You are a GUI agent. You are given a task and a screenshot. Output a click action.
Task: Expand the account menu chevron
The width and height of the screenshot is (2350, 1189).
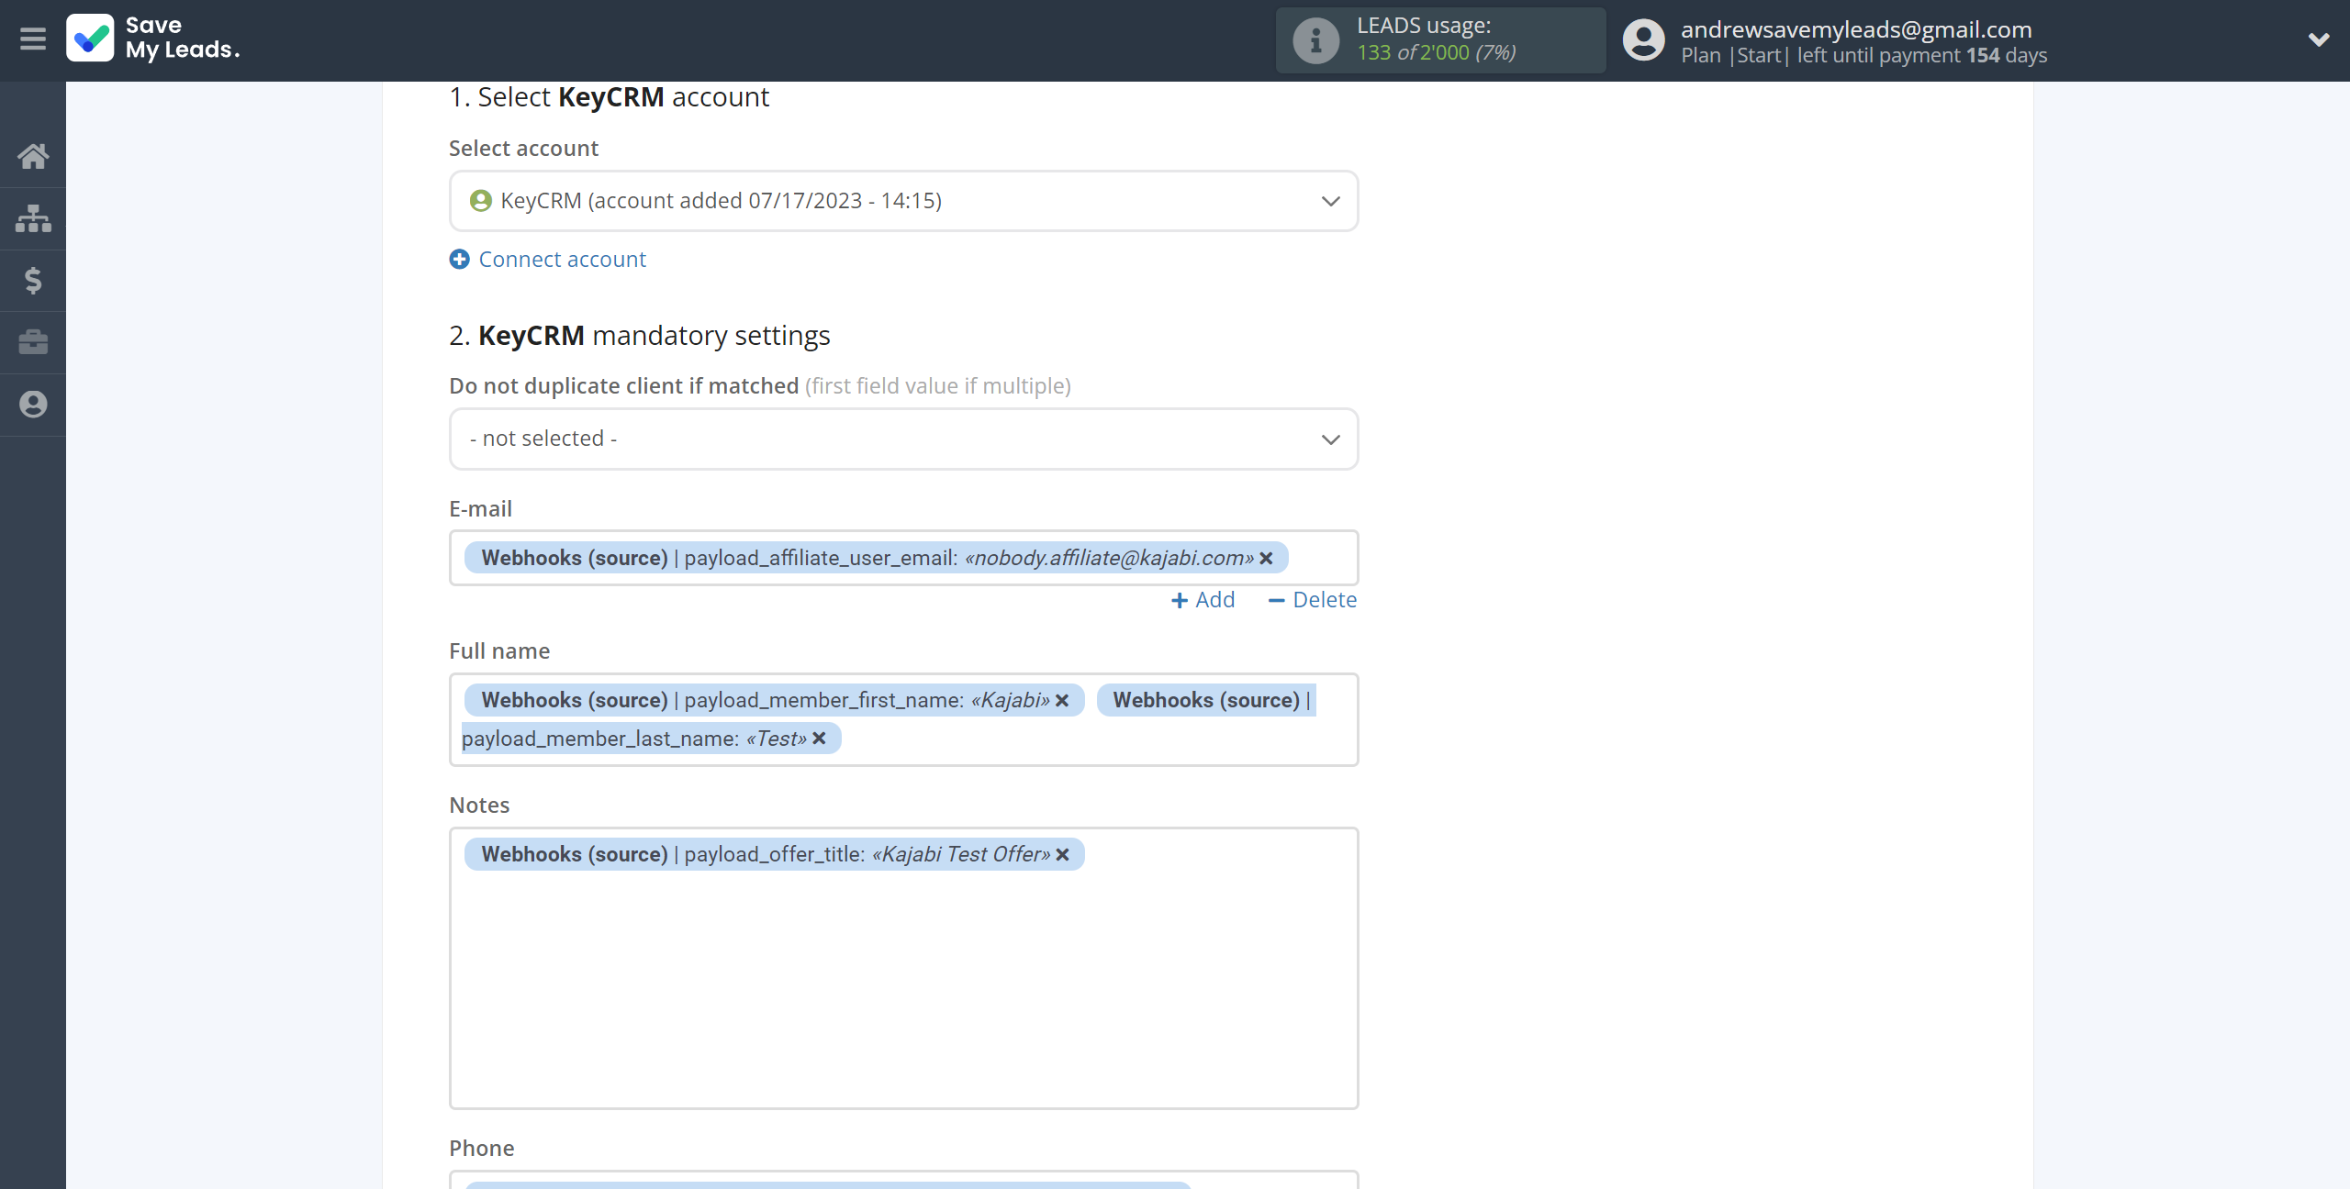coord(2319,39)
